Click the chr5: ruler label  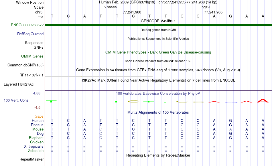39,12
